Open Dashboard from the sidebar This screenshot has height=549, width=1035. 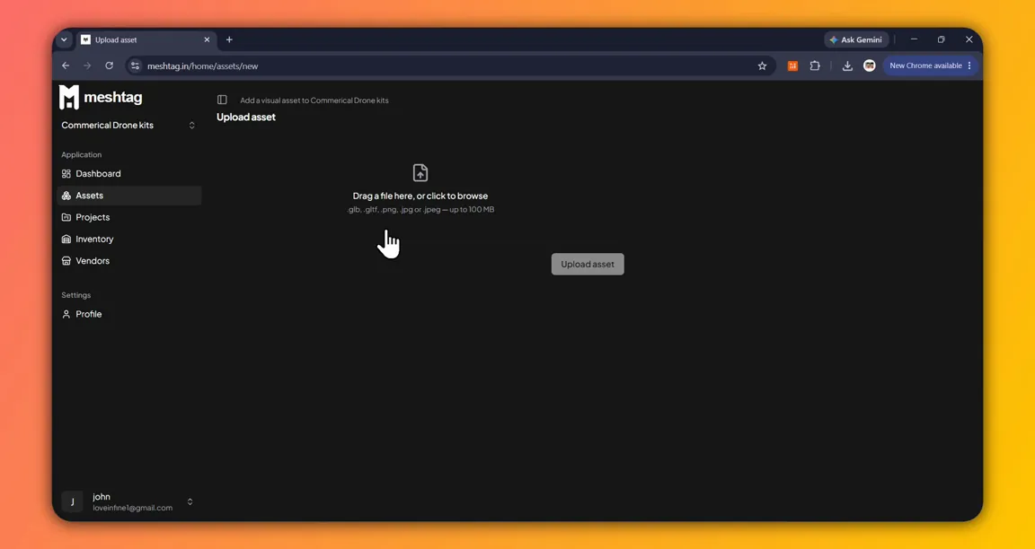coord(128,173)
